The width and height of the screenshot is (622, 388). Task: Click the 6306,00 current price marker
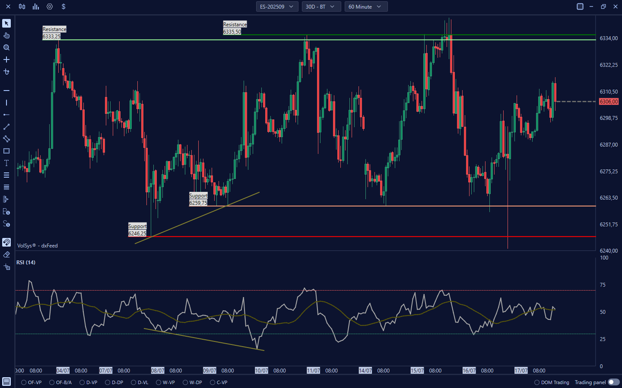pos(609,102)
